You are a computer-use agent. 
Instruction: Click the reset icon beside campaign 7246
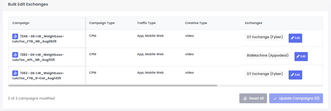pos(15,36)
